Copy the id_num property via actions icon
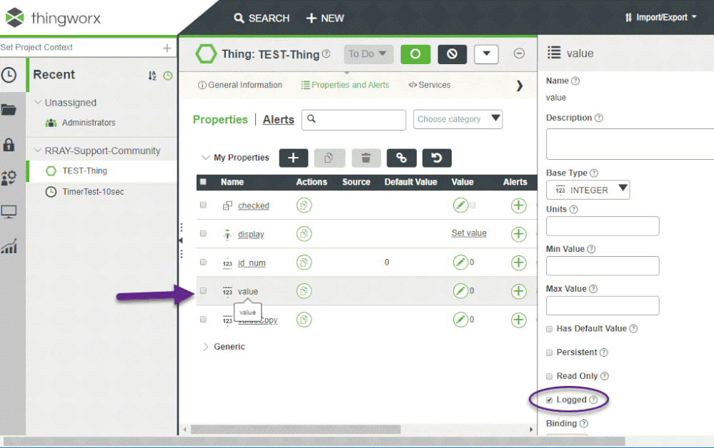The width and height of the screenshot is (714, 448). (x=304, y=263)
